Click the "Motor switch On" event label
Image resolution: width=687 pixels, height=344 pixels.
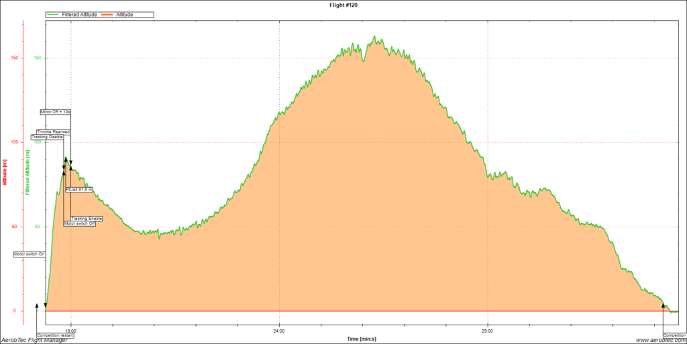29,254
